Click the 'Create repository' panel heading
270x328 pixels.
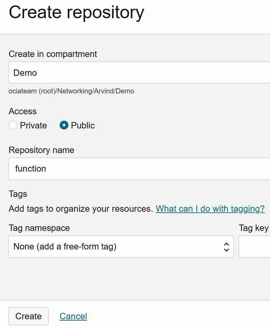[77, 12]
